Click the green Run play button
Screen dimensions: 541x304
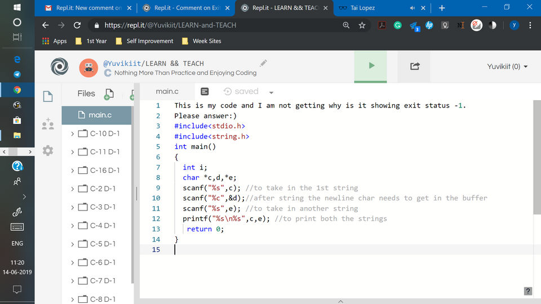(371, 66)
